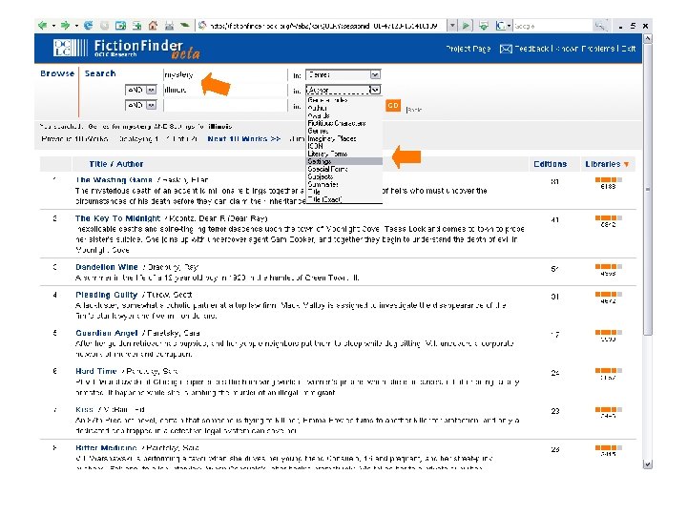Open the Dandelion Wine title link
The image size is (687, 515).
click(107, 267)
